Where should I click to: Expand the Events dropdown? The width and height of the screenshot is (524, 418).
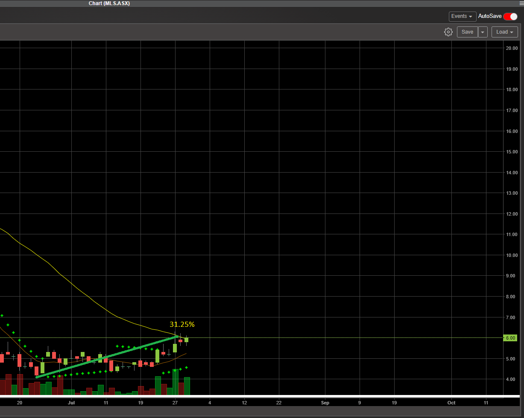463,16
